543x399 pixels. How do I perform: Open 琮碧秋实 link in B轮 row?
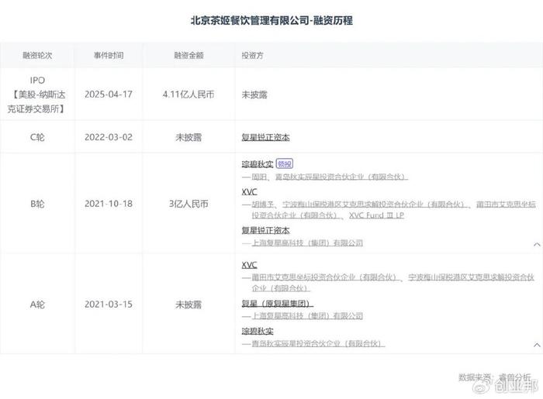coord(258,164)
